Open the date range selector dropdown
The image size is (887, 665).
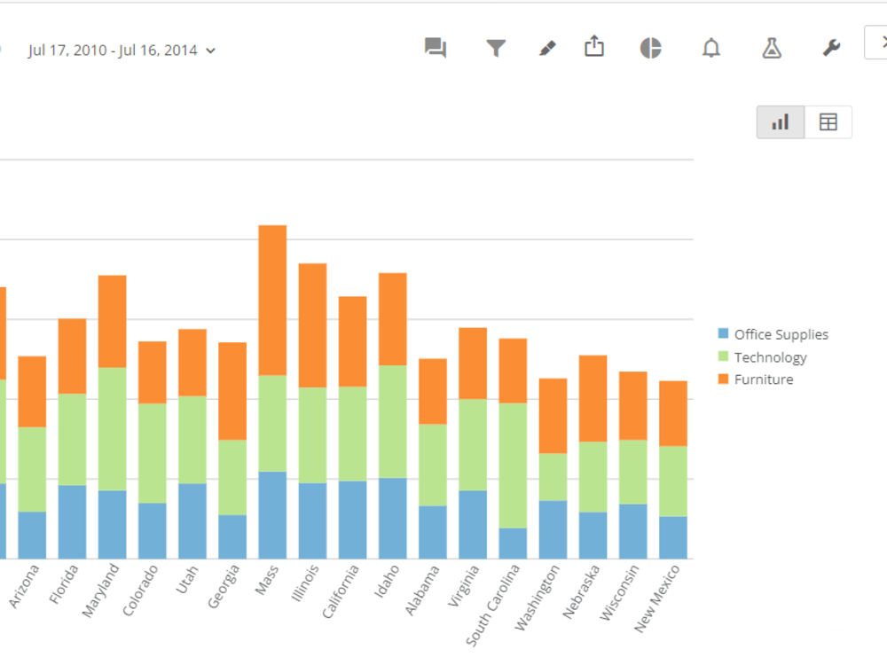click(115, 51)
